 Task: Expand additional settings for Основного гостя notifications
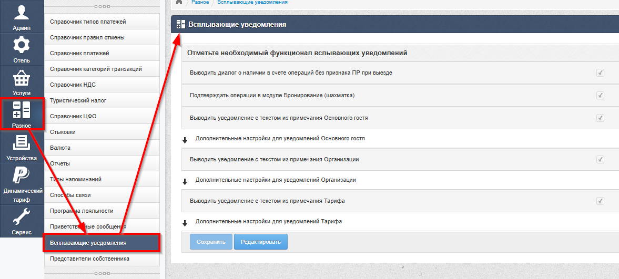click(185, 139)
